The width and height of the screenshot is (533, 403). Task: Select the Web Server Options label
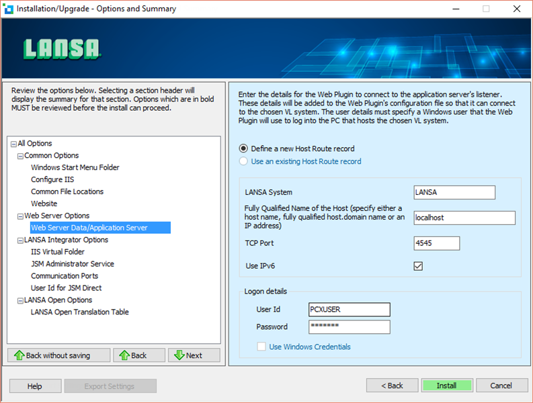(56, 216)
